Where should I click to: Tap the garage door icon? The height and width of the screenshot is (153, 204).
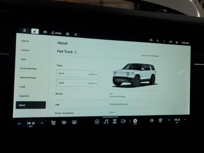[x=67, y=34]
